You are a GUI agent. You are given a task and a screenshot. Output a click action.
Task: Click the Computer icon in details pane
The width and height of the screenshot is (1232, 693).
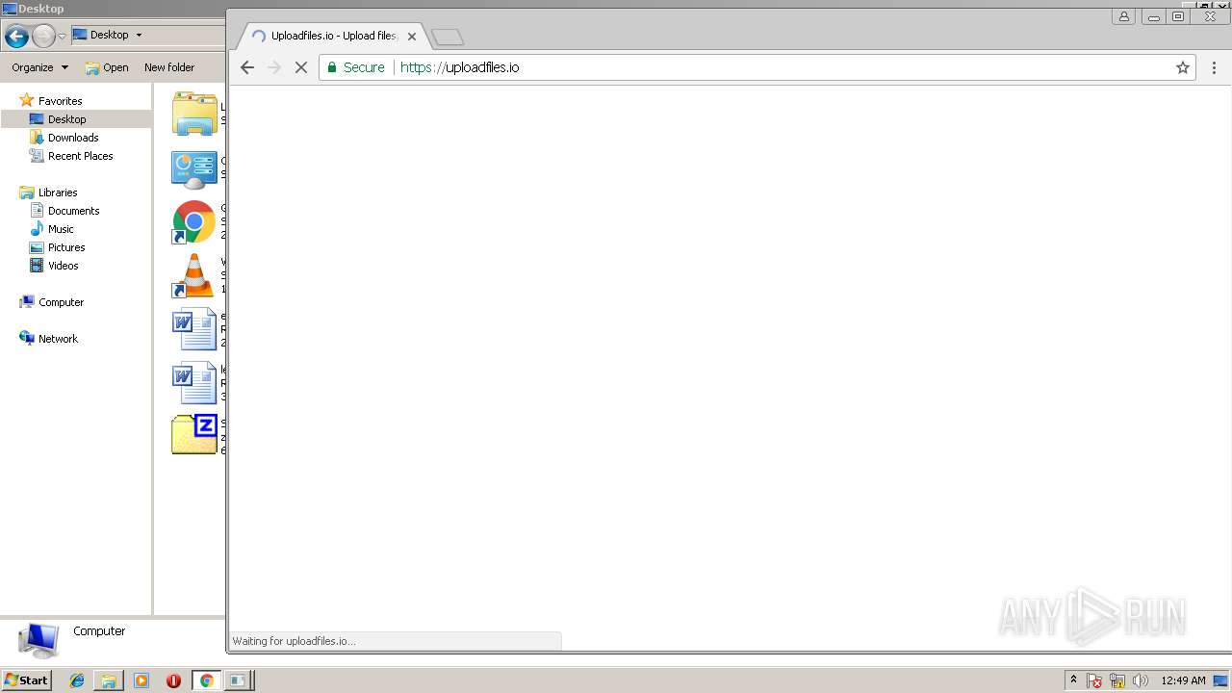(38, 639)
